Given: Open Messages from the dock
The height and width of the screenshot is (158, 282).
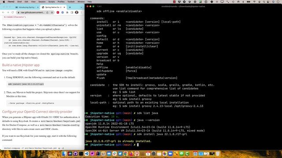Looking at the screenshot, I should click(x=182, y=154).
